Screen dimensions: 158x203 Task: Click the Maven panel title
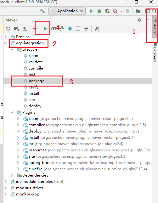(12, 20)
